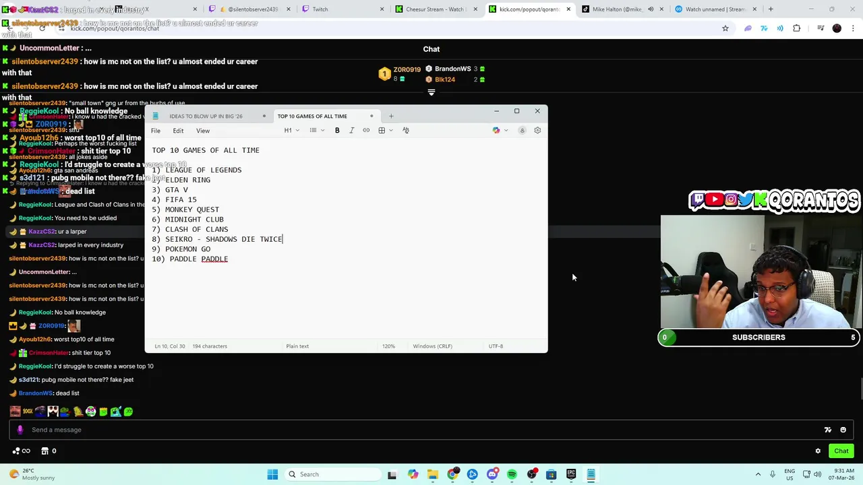
Task: Open Microsoft Store from taskbar
Action: pos(551,474)
